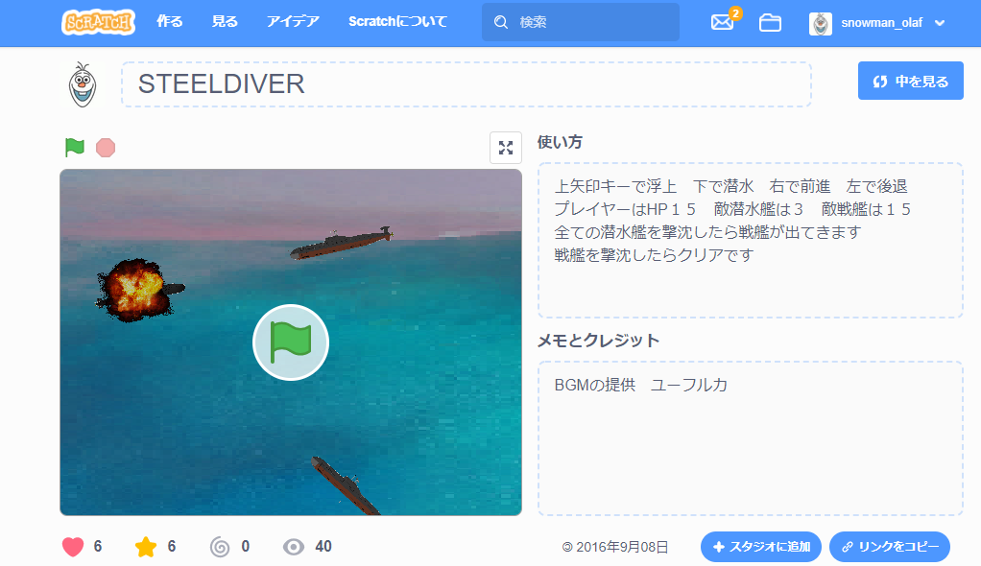The image size is (981, 566).
Task: Click the snowman_olaf avatar in navbar
Action: click(820, 24)
